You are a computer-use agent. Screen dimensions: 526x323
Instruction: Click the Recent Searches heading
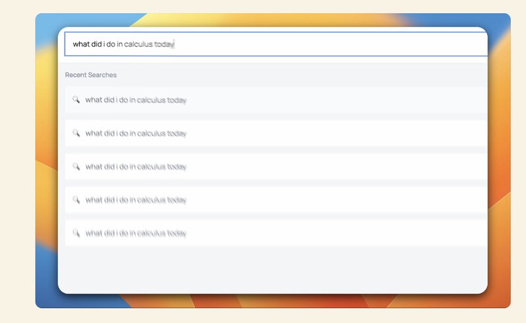[91, 75]
